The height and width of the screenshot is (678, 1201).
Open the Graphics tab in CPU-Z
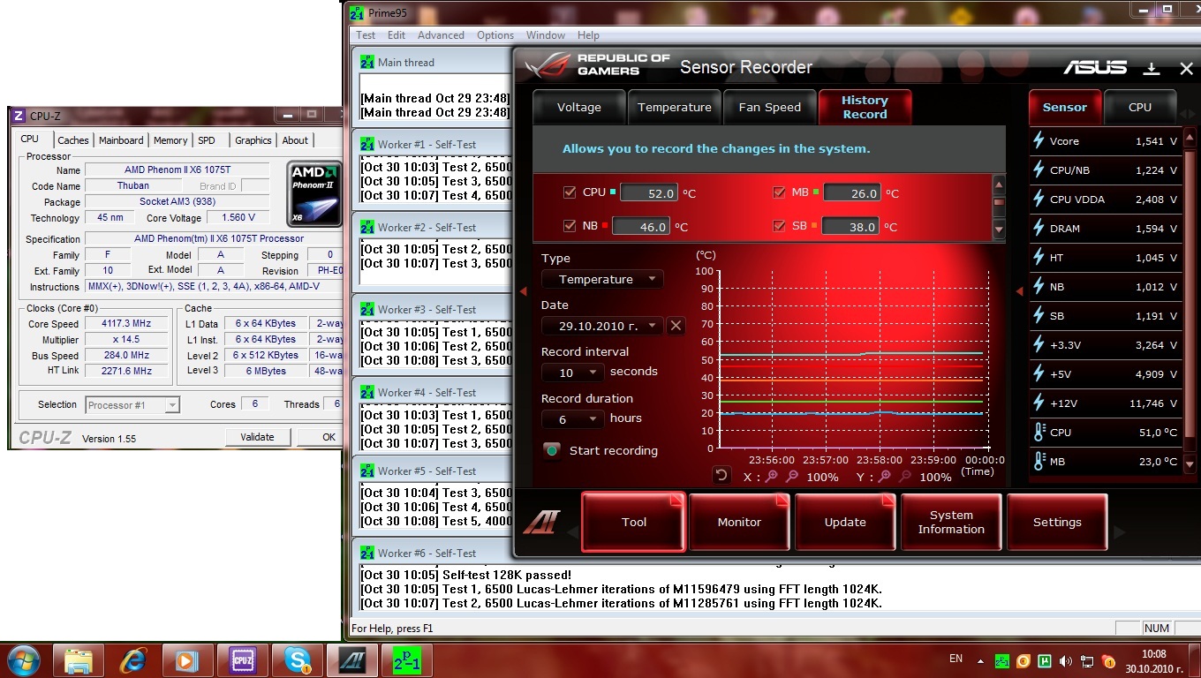(x=253, y=140)
